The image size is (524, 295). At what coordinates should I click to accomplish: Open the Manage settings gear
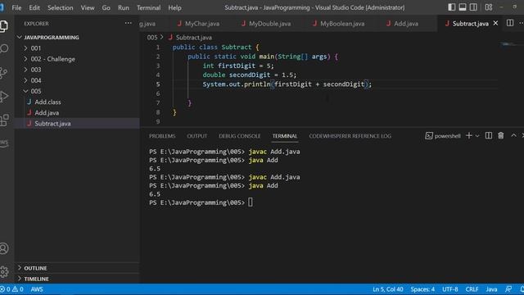click(x=4, y=271)
